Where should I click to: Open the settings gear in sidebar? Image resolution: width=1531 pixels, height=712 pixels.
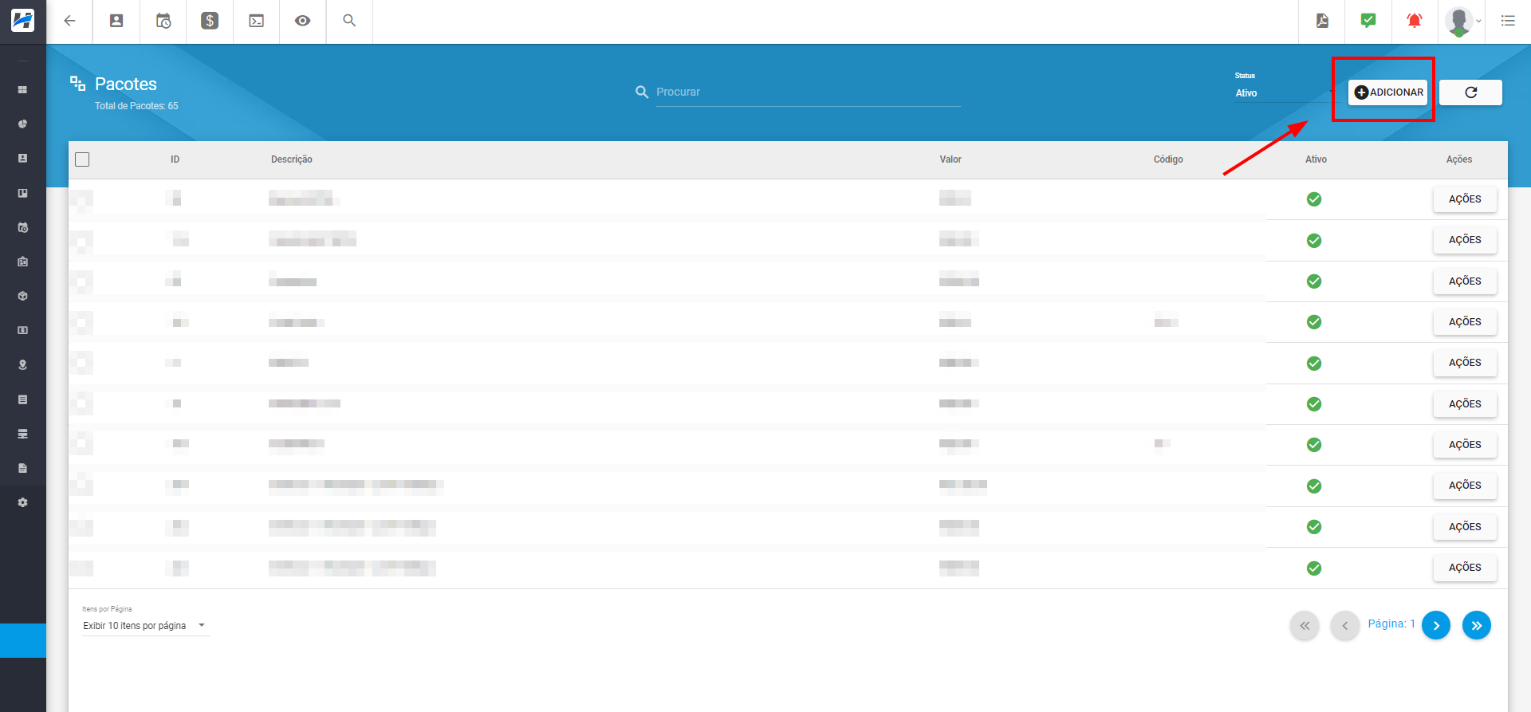click(22, 502)
